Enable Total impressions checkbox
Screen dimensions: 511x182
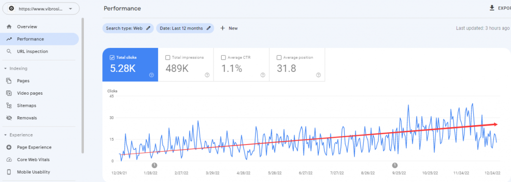coord(168,58)
